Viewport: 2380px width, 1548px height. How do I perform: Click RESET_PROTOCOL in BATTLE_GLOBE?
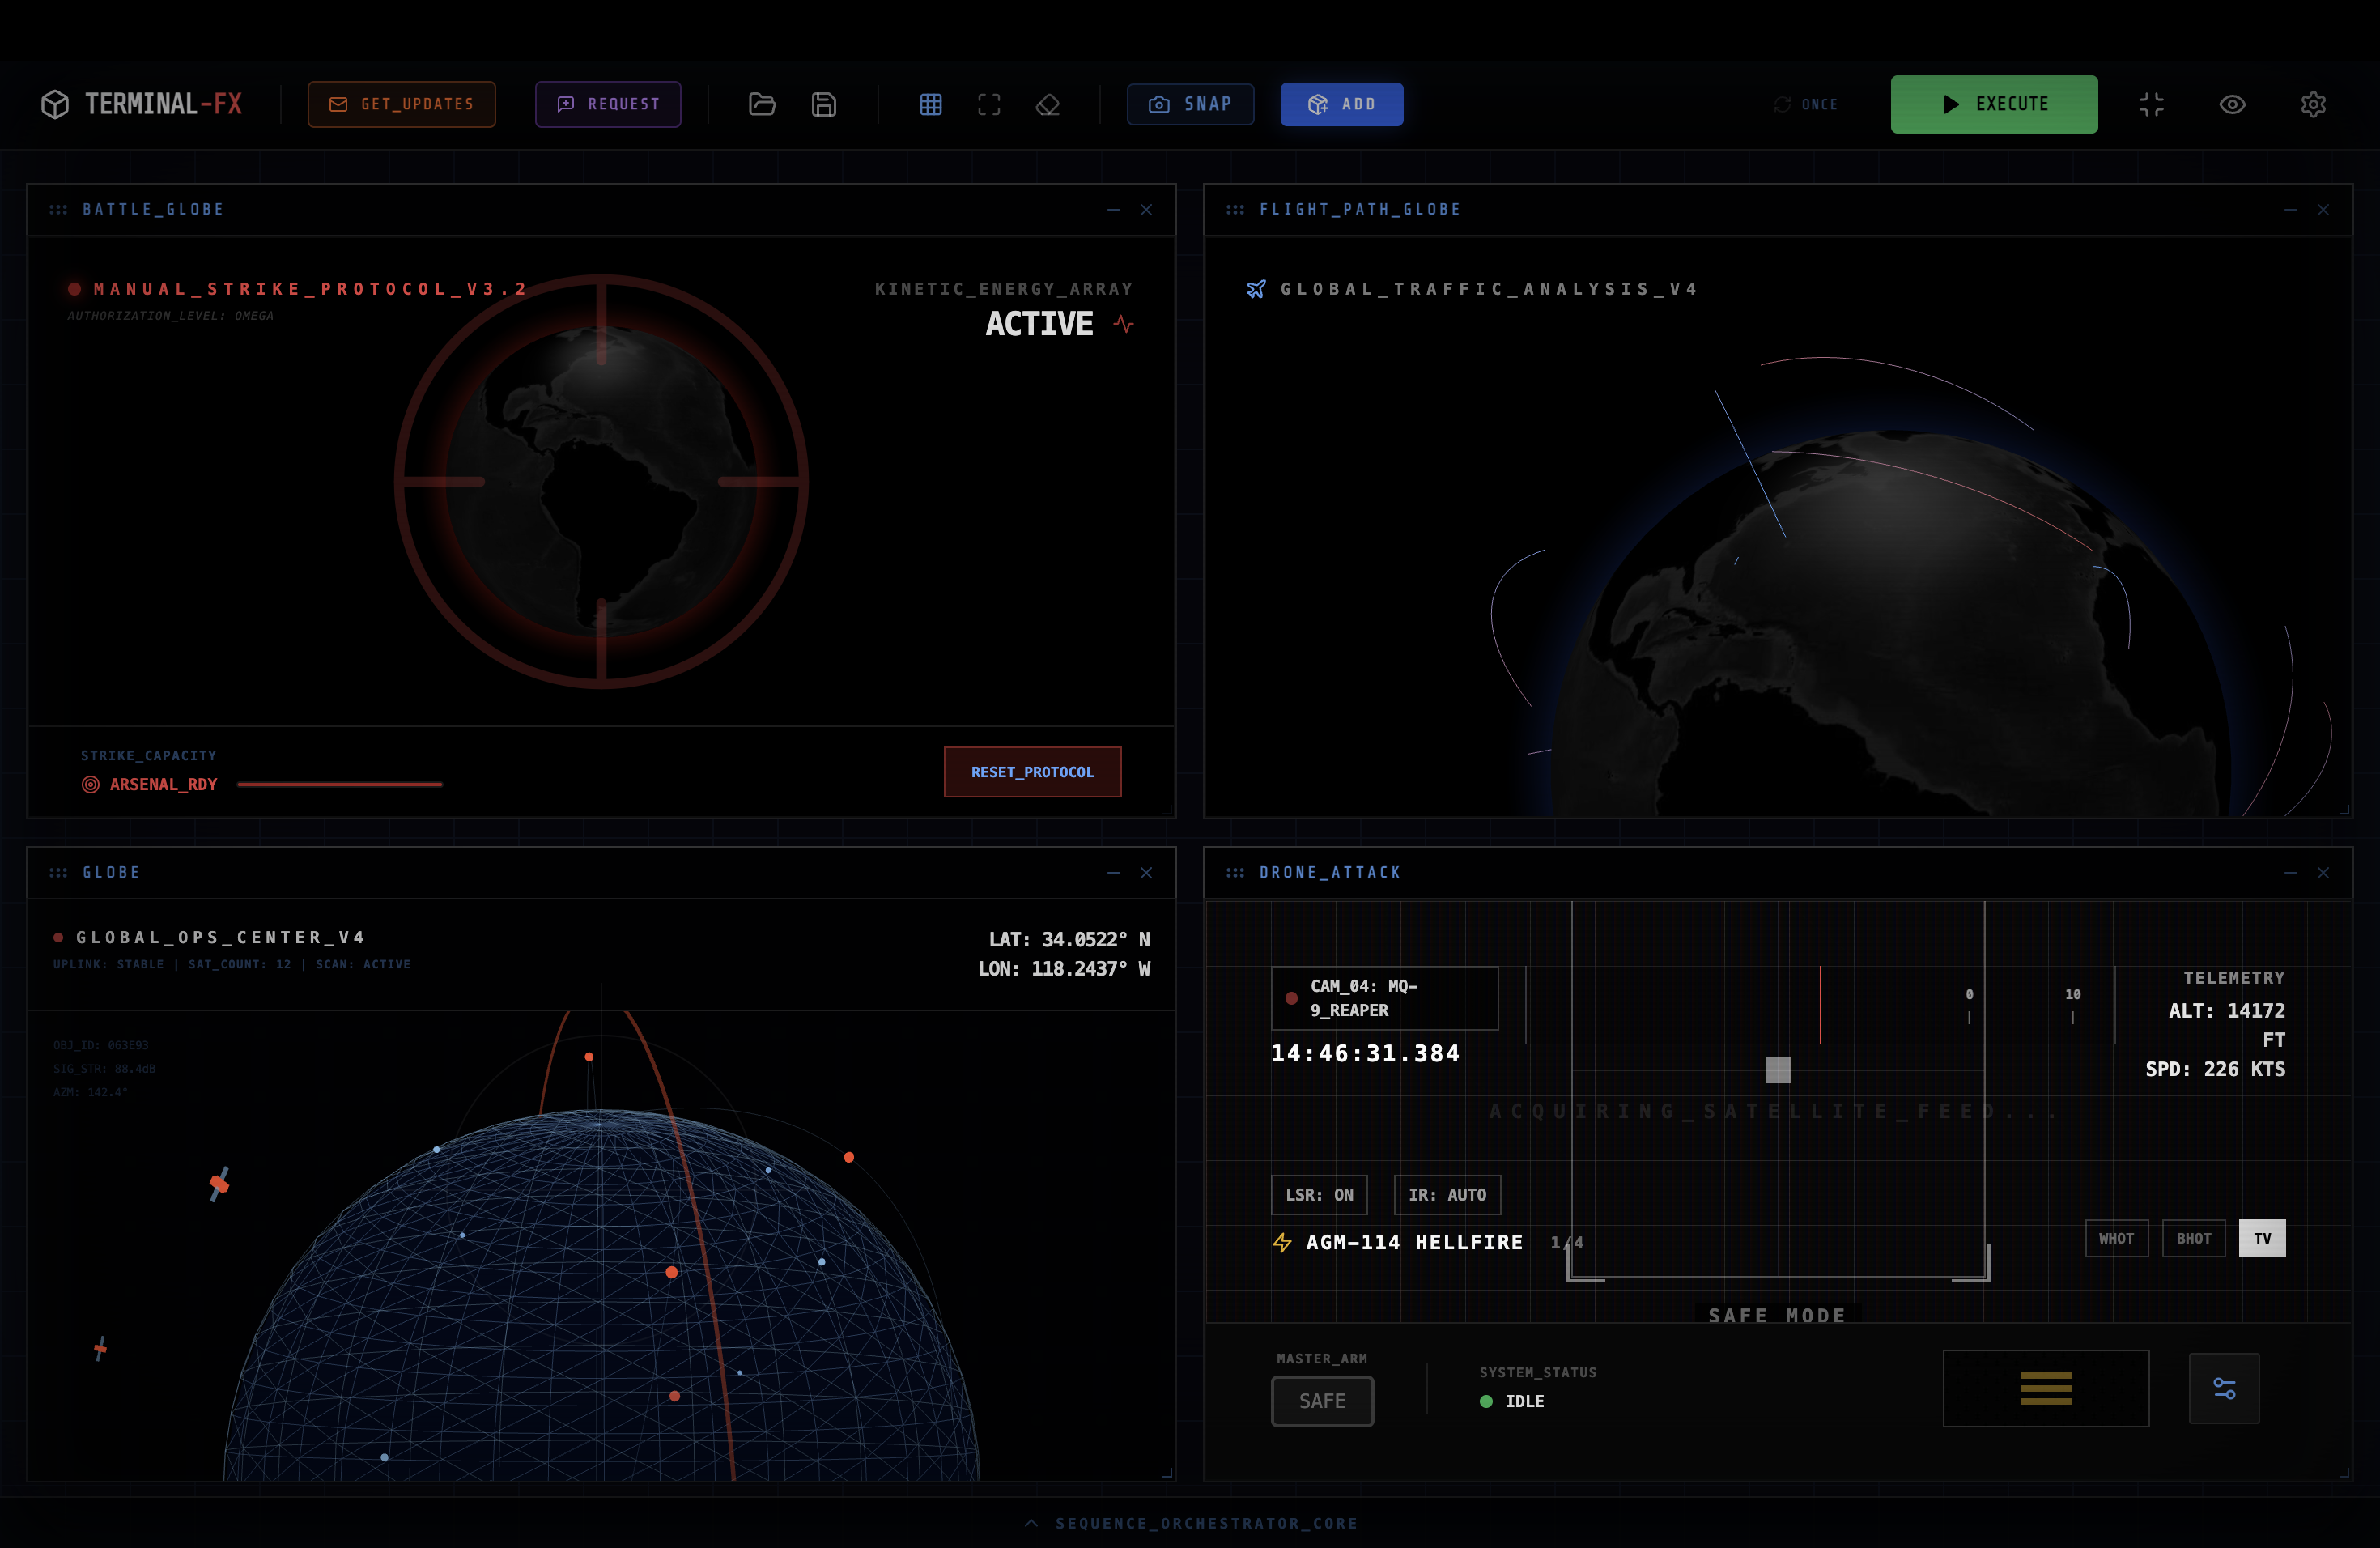point(1032,771)
